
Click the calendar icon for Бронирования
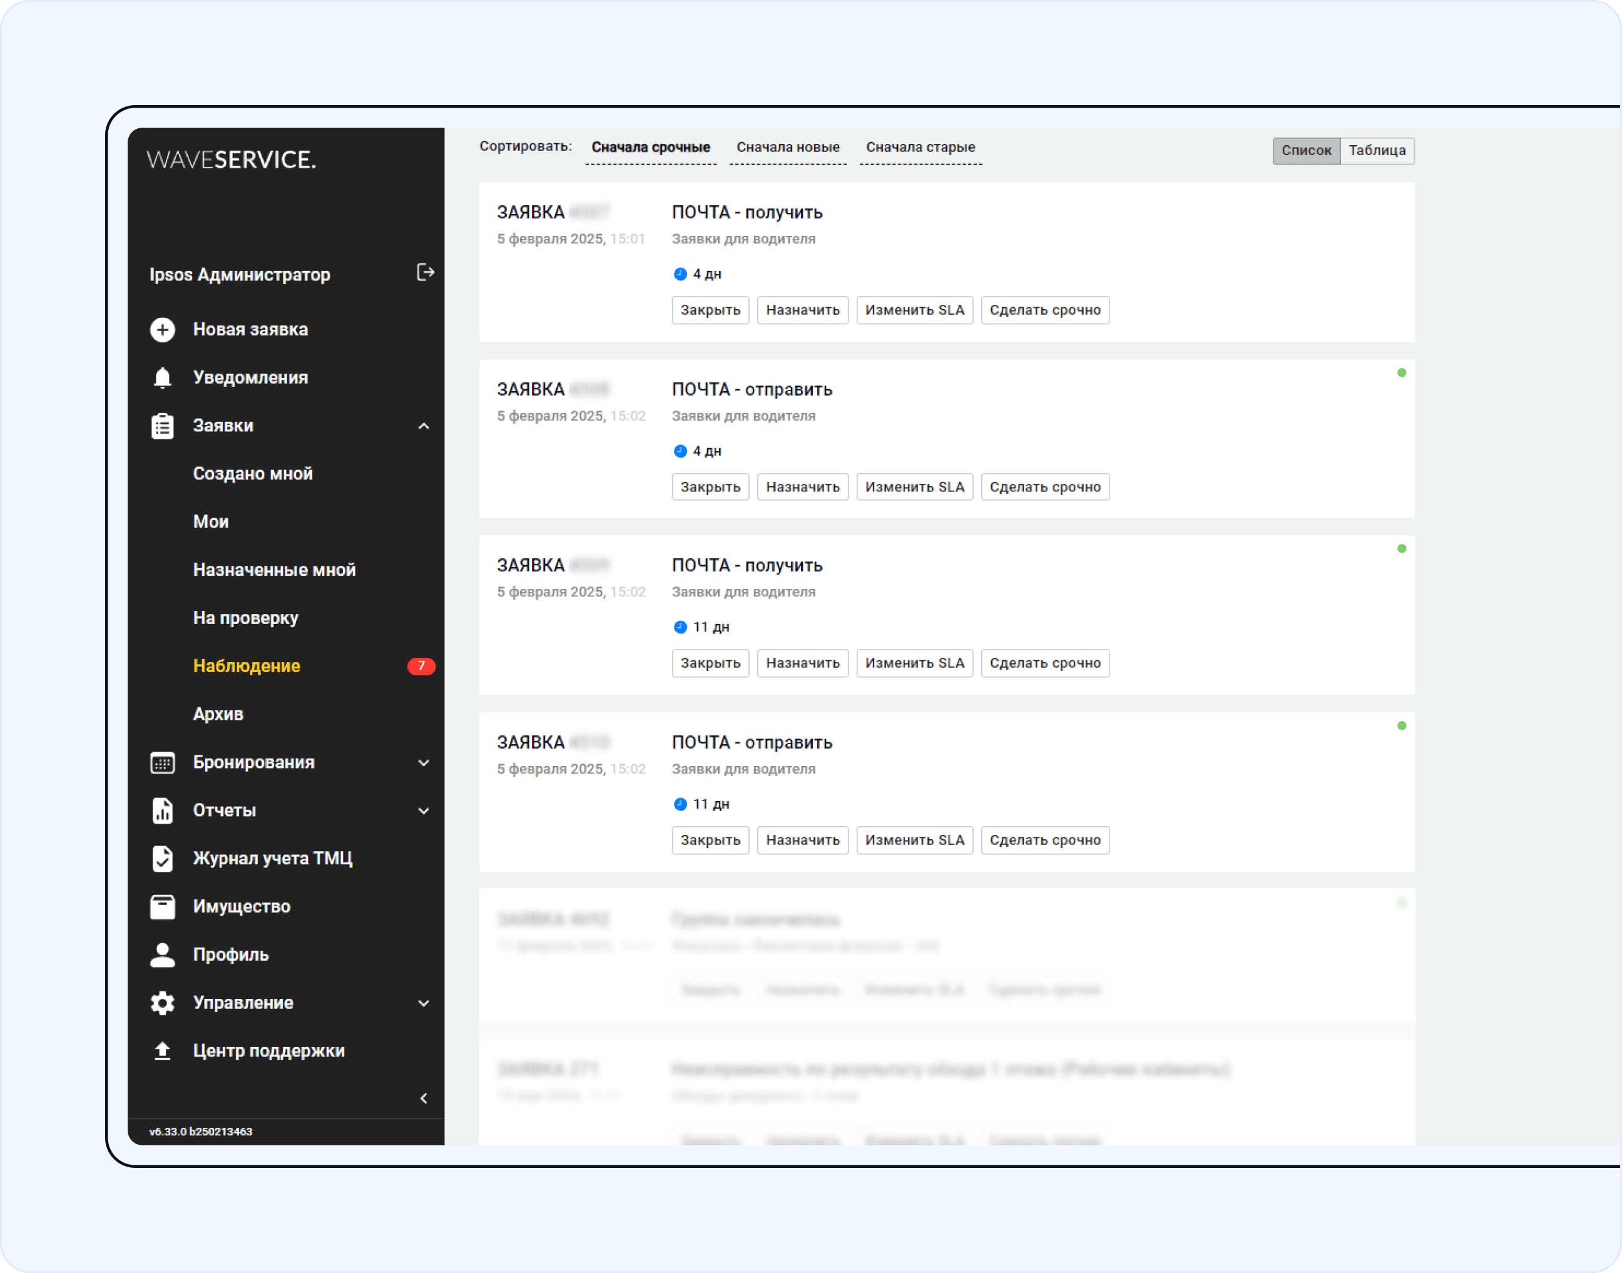[x=163, y=762]
